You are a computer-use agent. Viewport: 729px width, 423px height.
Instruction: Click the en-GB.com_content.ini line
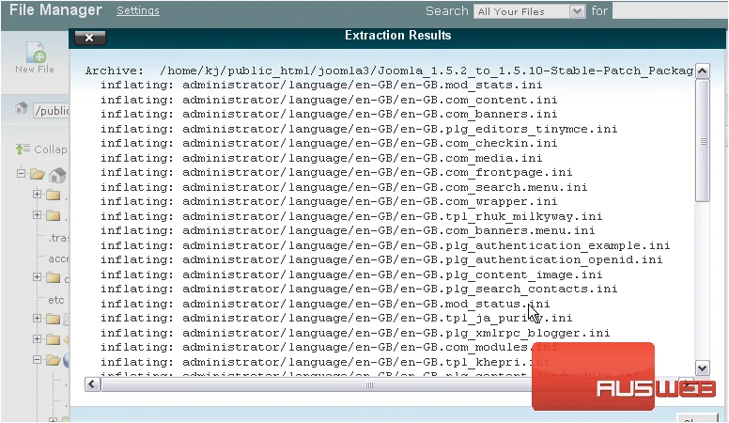[x=329, y=100]
